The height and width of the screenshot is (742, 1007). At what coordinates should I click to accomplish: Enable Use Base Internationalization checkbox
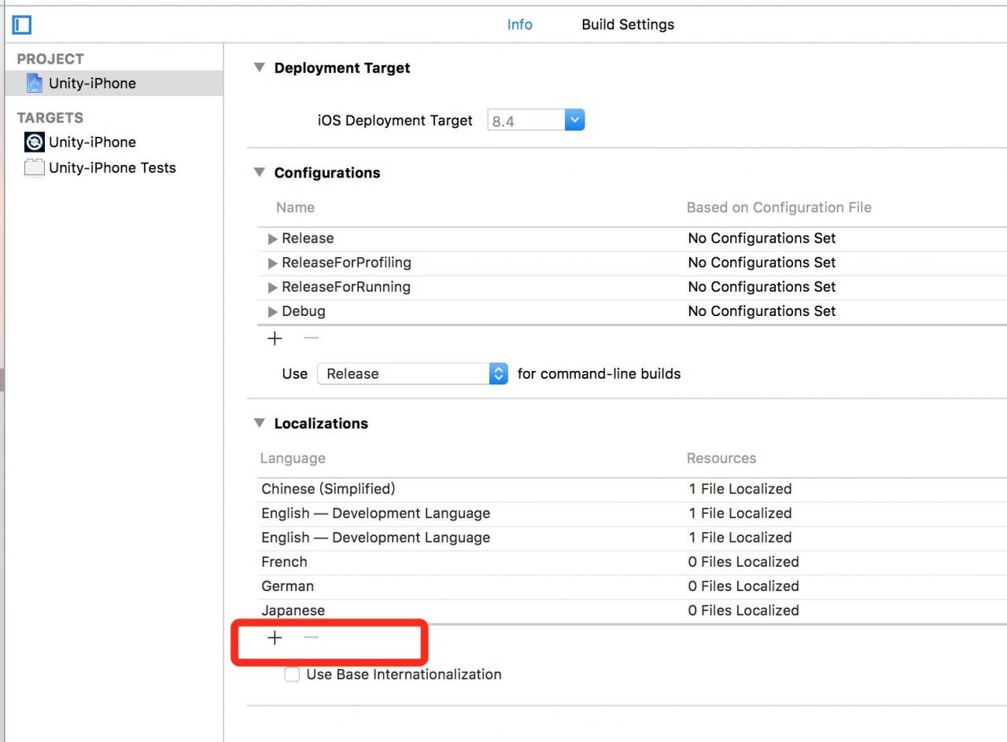pos(292,674)
